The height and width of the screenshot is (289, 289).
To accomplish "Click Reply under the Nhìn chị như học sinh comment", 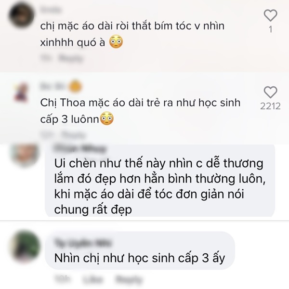I will (x=129, y=279).
